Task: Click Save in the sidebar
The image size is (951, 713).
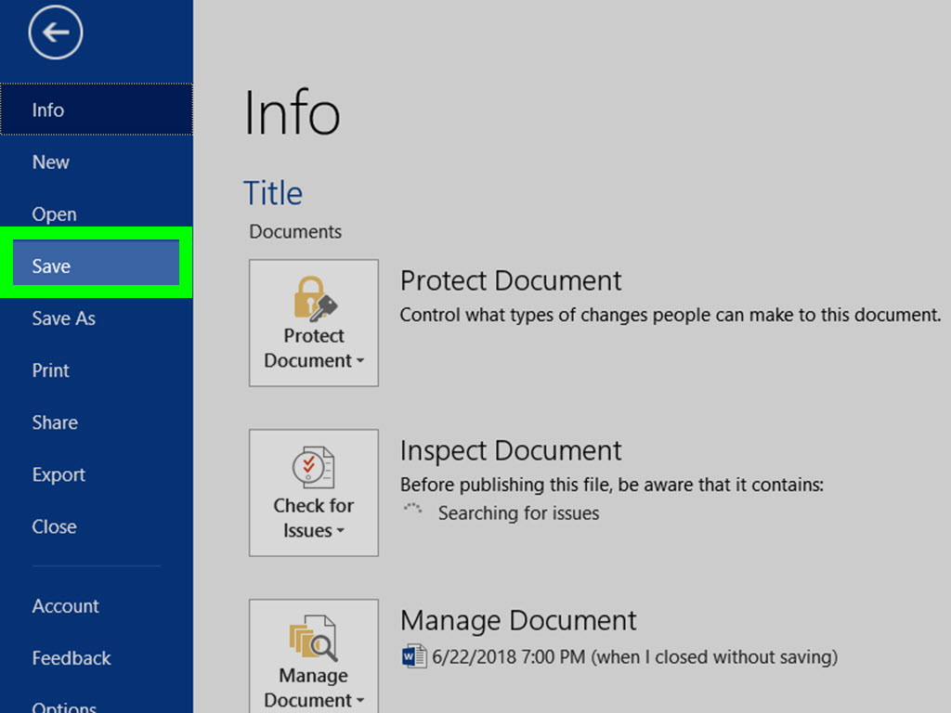Action: (x=97, y=266)
